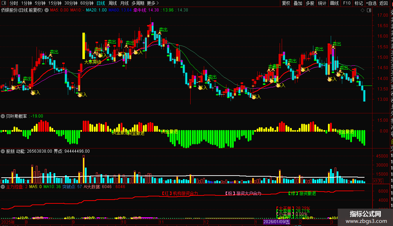Expand the 更多 period options
Screen dimensions: 393x226
coord(153,3)
